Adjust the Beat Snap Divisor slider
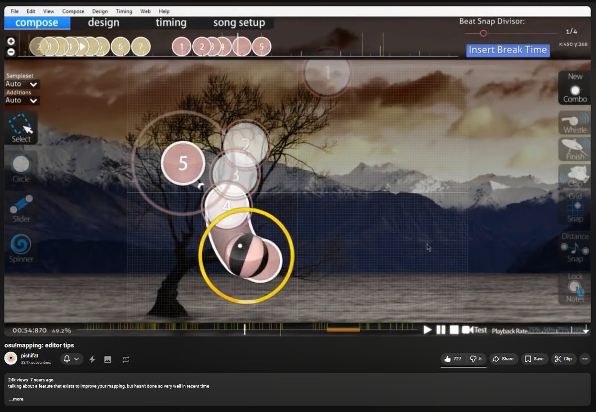Image resolution: width=596 pixels, height=412 pixels. coord(512,33)
